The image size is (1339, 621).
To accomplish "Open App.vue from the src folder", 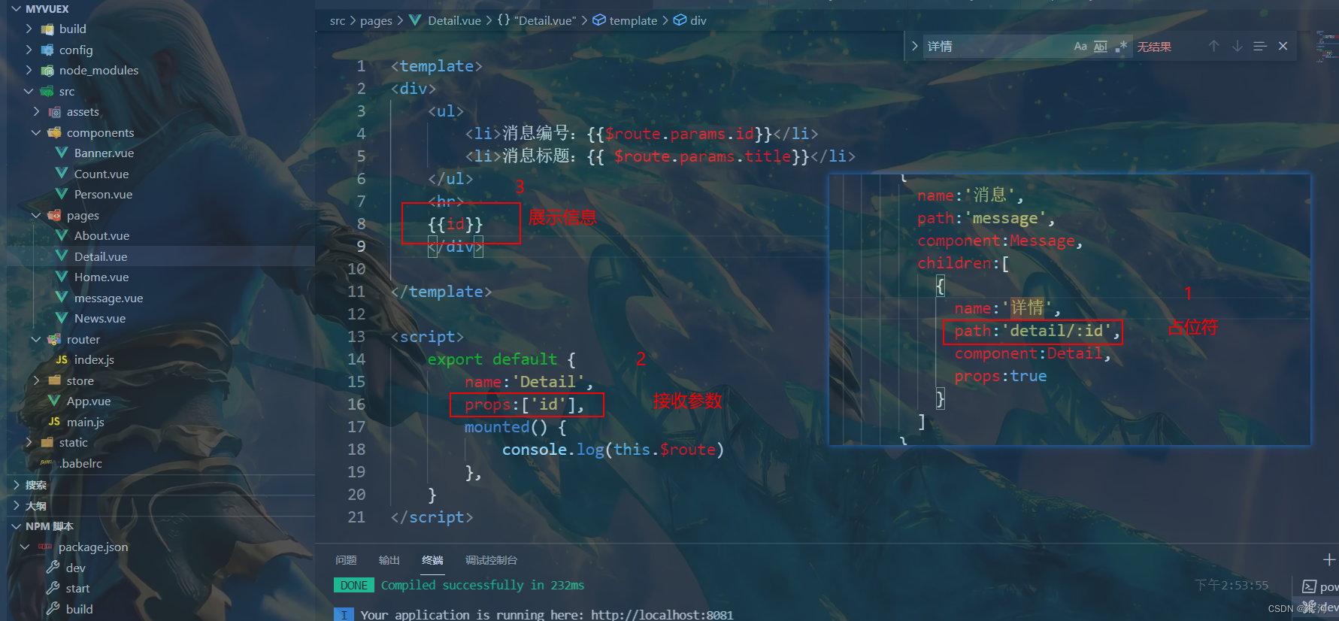I will (88, 401).
